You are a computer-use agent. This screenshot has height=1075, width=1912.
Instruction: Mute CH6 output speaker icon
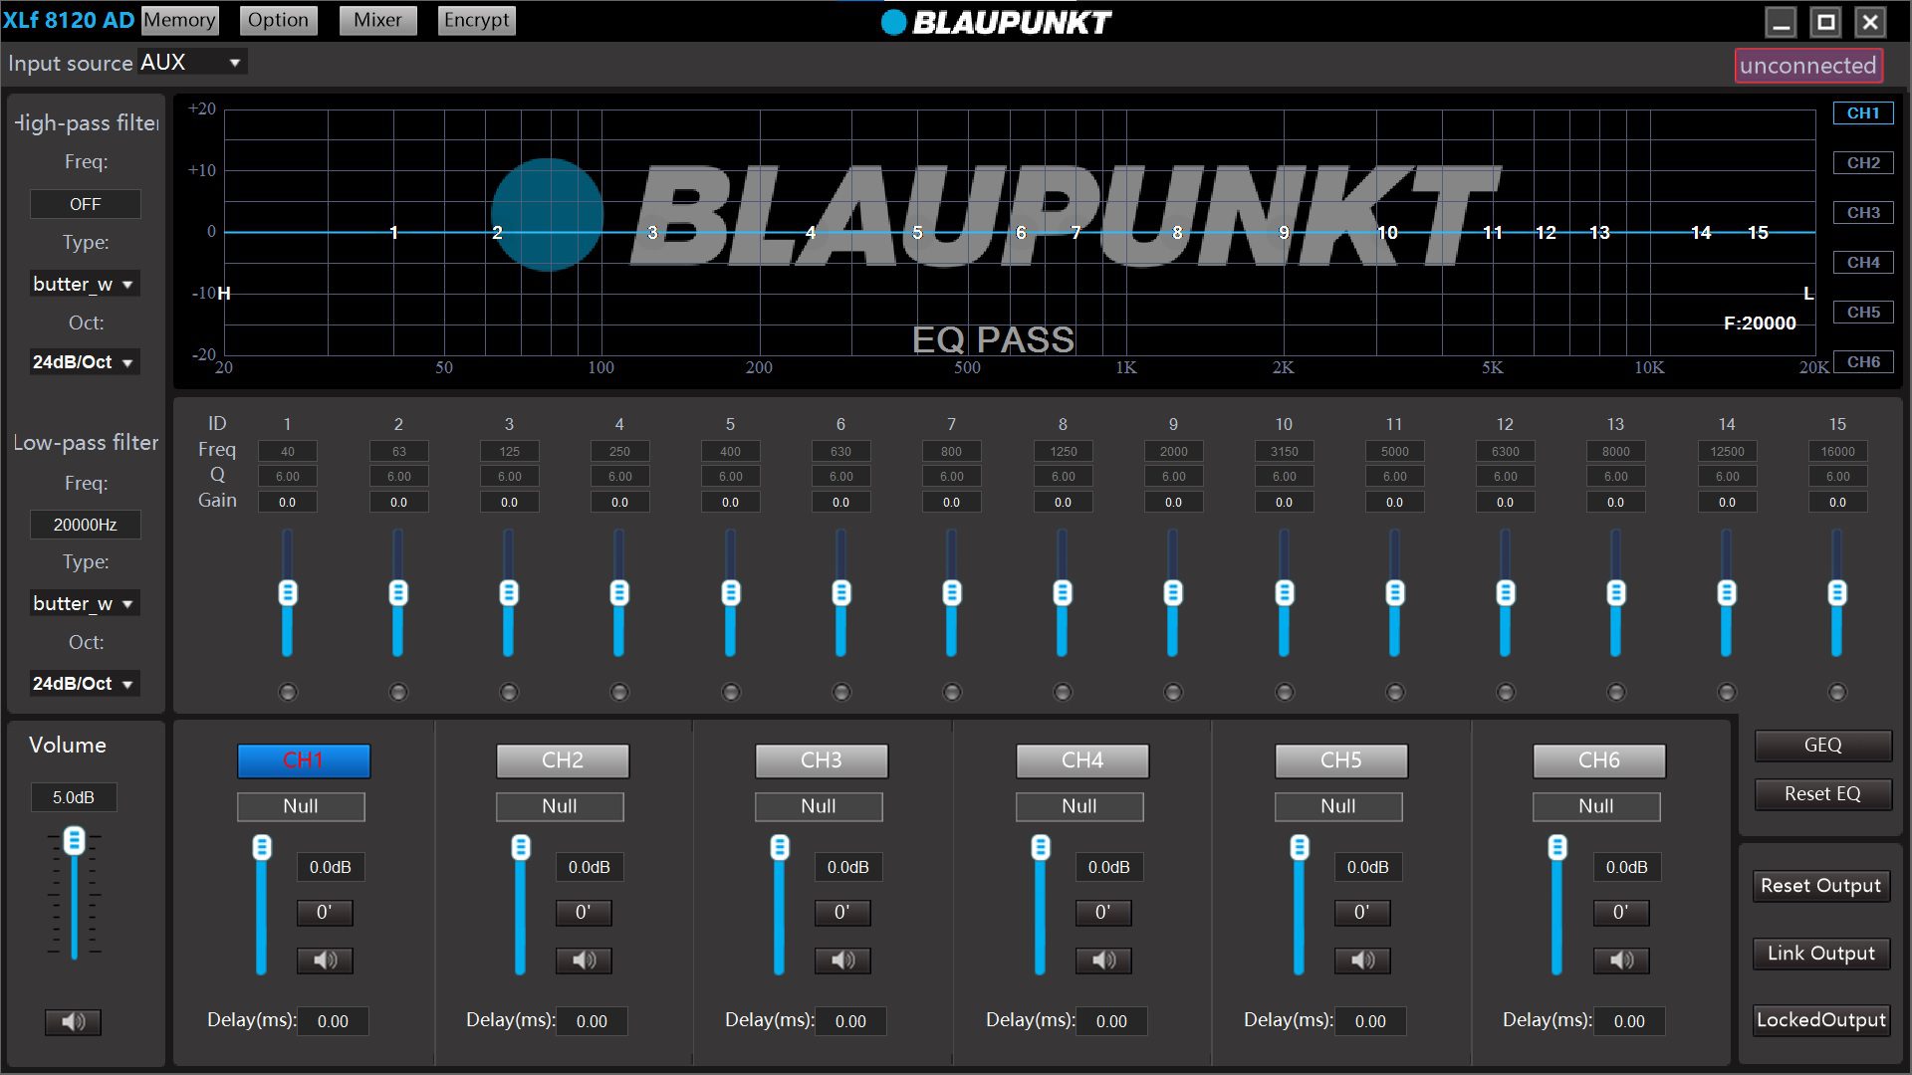(x=1621, y=961)
